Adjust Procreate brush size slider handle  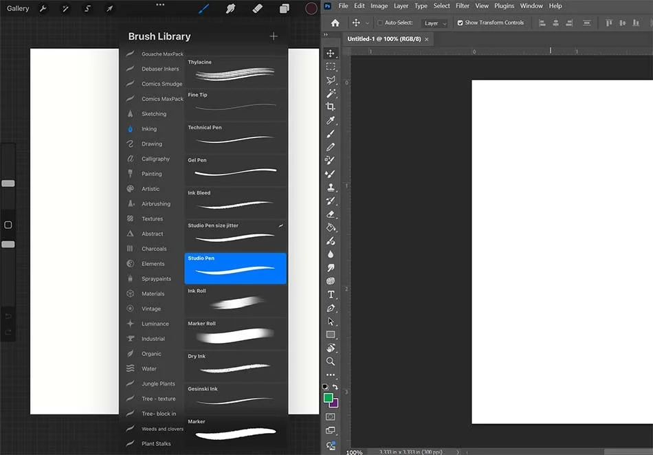click(8, 184)
